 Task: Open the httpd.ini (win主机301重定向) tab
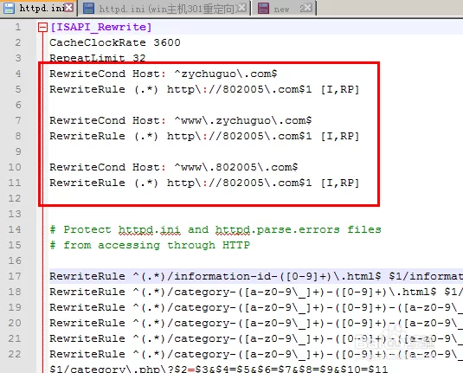point(164,9)
